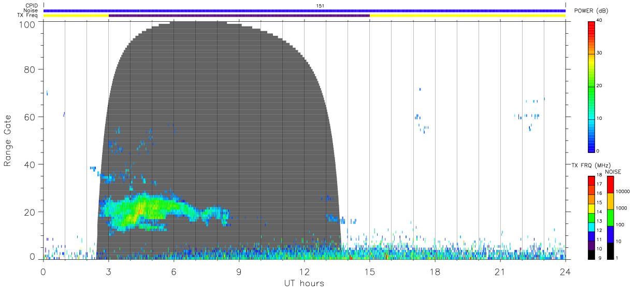
Task: Click the 18 UT hour tick label
Action: tap(435, 272)
